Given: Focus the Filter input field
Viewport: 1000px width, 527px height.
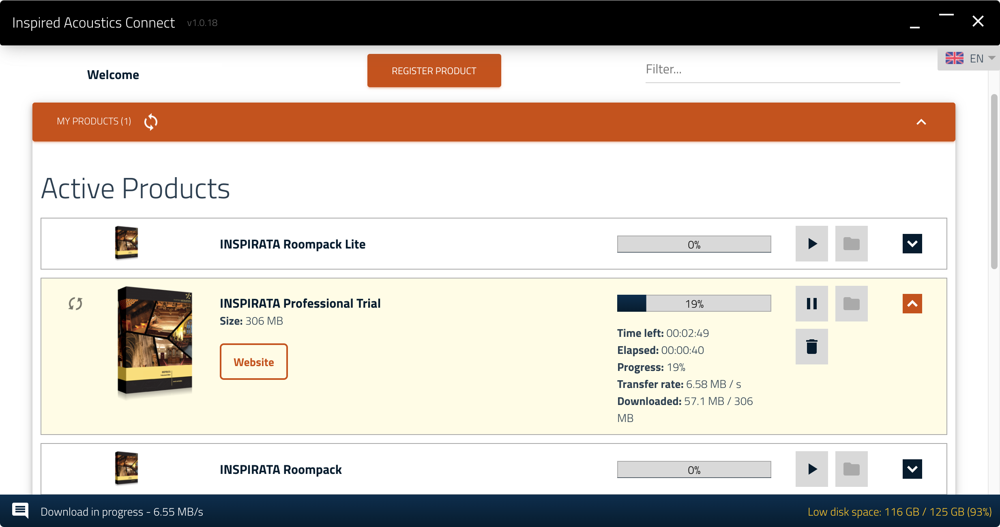Looking at the screenshot, I should [773, 70].
